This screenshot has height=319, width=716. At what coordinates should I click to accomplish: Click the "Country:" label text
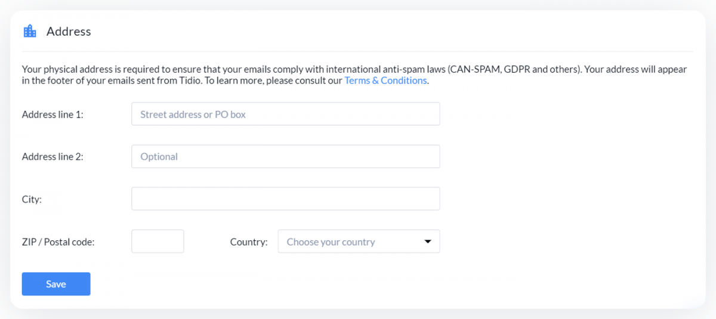(249, 242)
